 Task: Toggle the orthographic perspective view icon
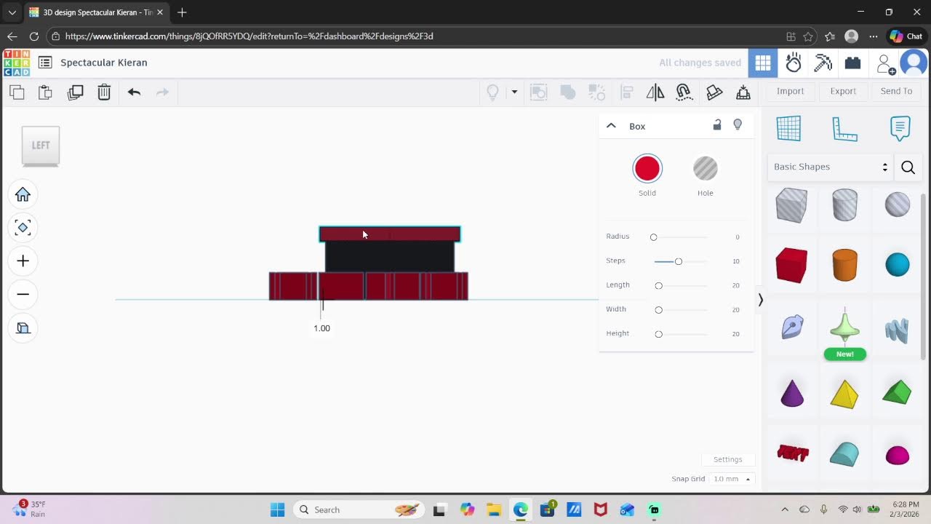click(23, 327)
